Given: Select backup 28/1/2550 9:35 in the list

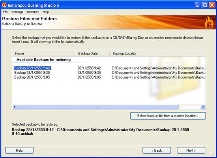Looking at the screenshot, I should point(32,73).
